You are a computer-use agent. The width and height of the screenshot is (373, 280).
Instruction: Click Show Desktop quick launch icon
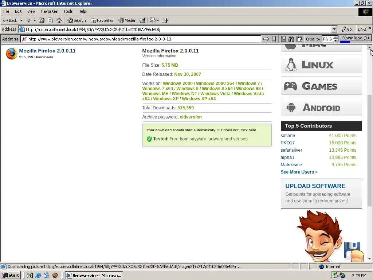[30, 276]
